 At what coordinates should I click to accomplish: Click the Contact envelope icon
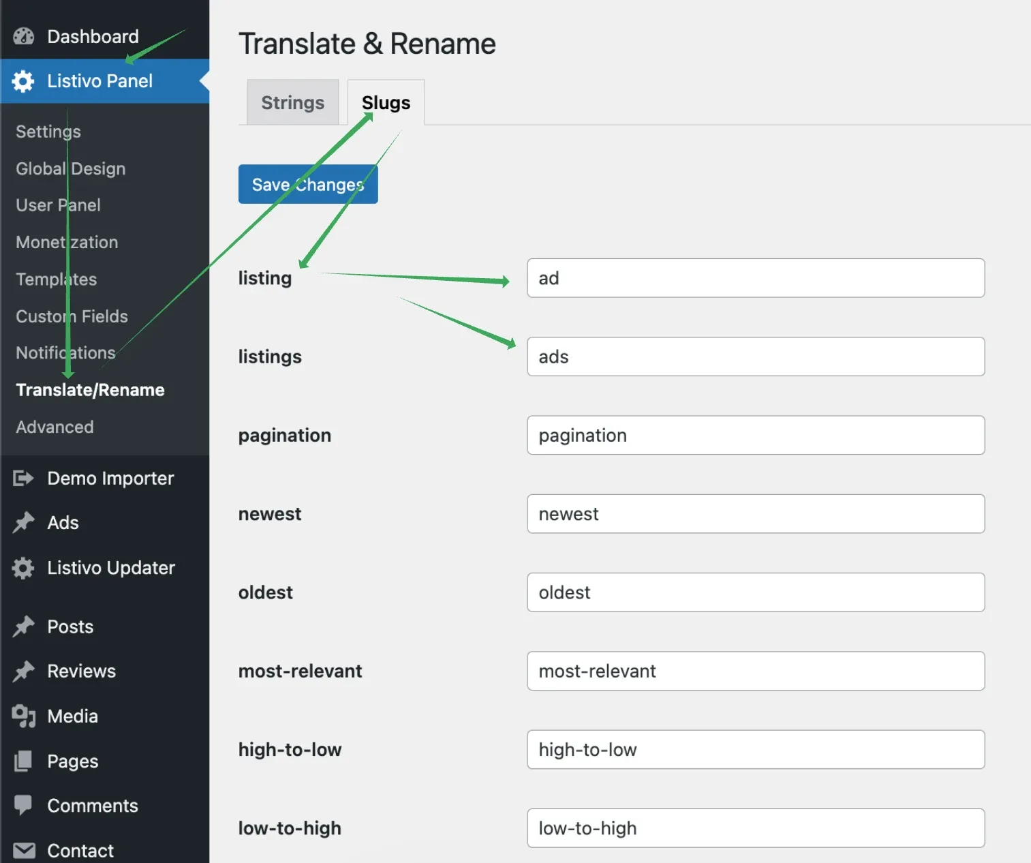[24, 851]
